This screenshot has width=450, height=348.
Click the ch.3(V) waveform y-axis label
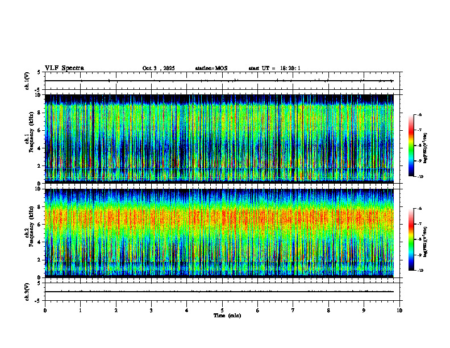(27, 292)
